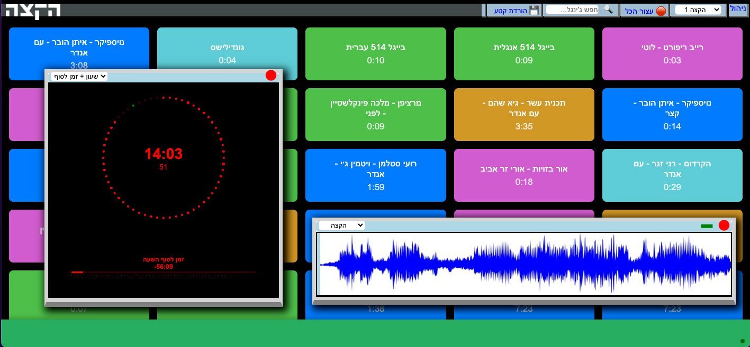Click the red stop-all octagon icon

661,11
